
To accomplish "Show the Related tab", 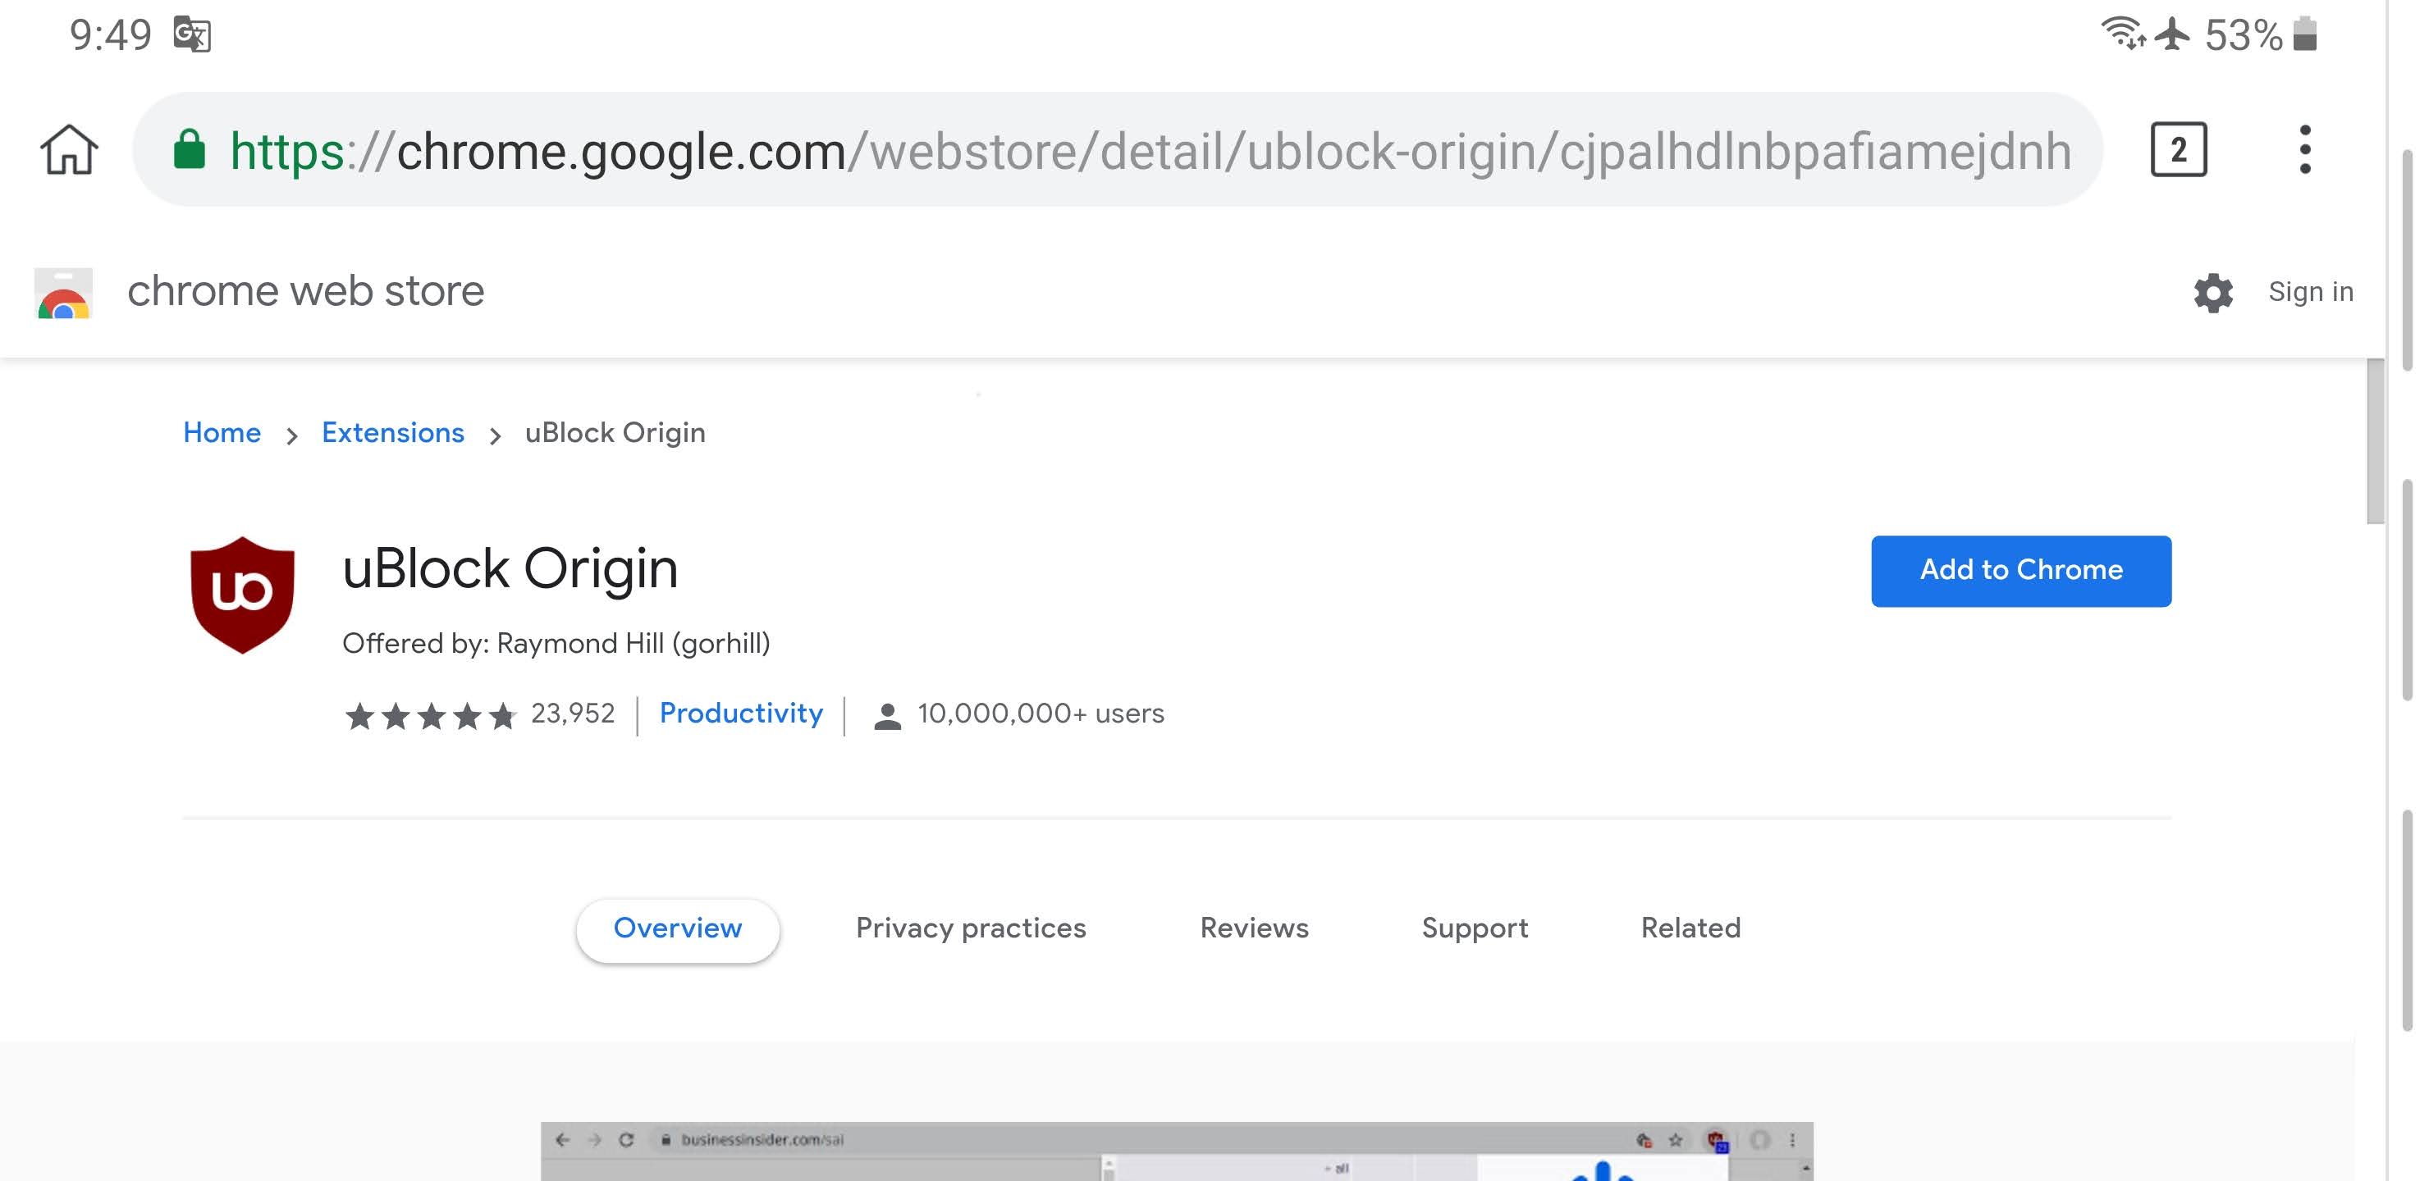I will pos(1690,928).
